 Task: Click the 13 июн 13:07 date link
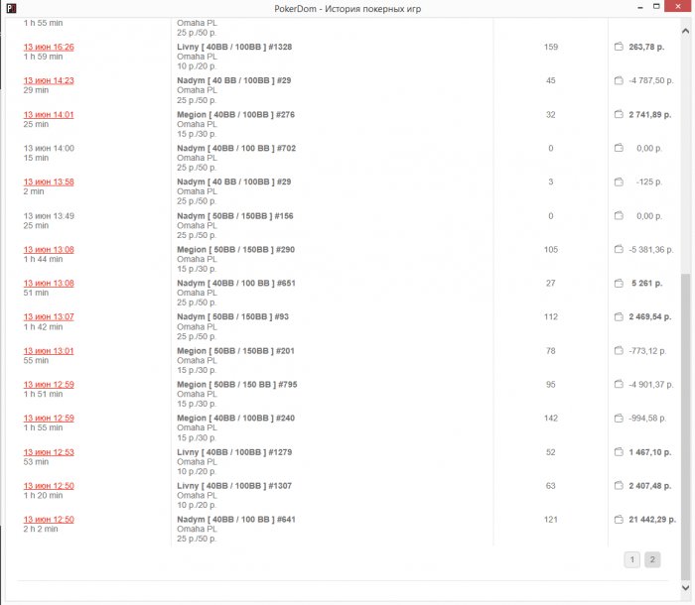(x=49, y=316)
